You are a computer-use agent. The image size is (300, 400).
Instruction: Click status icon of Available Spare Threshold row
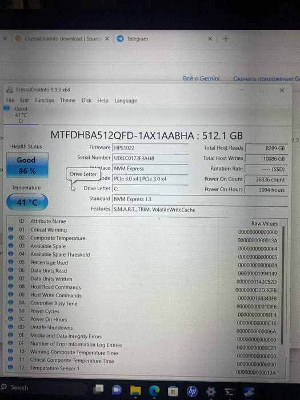[11, 254]
